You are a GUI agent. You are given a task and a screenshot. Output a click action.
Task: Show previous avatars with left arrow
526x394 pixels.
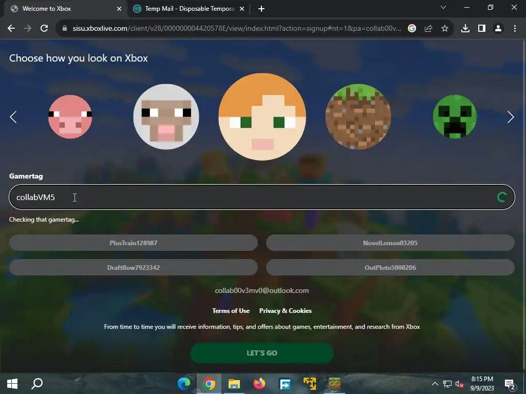[x=13, y=117]
